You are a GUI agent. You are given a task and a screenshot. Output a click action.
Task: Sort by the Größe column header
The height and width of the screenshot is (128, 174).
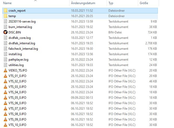click(x=144, y=3)
